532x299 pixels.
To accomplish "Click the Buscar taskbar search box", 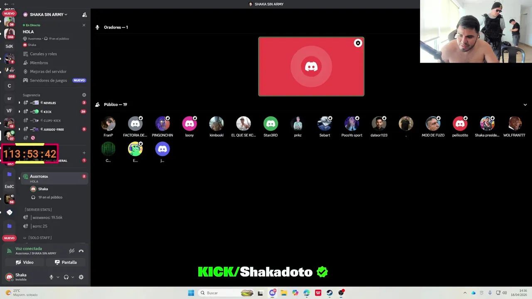I will (225, 293).
